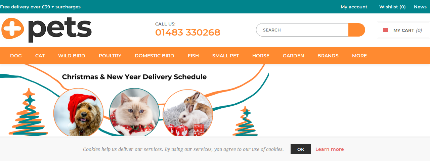Click the Santa hat dog image
This screenshot has width=430, height=161.
pyautogui.click(x=79, y=112)
